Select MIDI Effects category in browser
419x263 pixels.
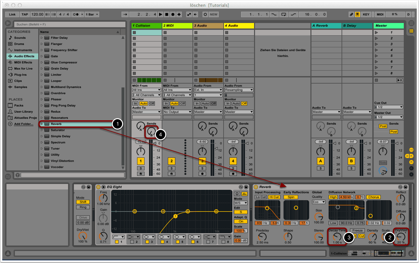[23, 63]
